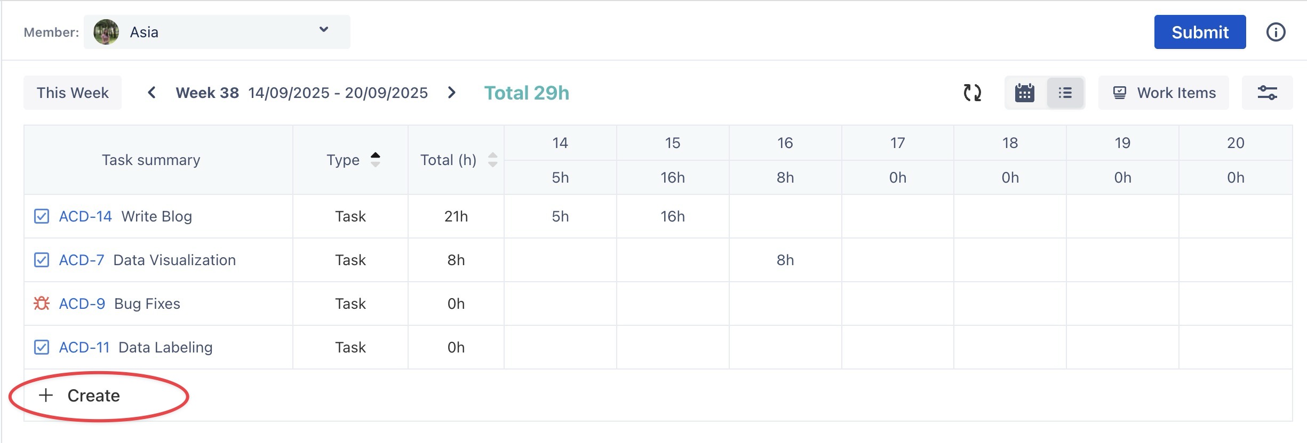Click the plus icon beside Create
This screenshot has width=1307, height=443.
pos(46,395)
